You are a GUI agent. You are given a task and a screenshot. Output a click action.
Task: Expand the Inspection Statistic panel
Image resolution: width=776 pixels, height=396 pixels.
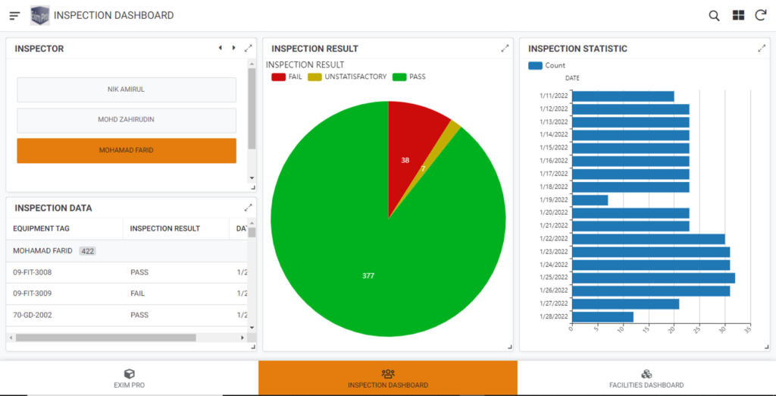pos(762,49)
